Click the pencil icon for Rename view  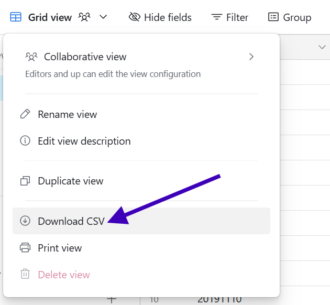pyautogui.click(x=25, y=114)
